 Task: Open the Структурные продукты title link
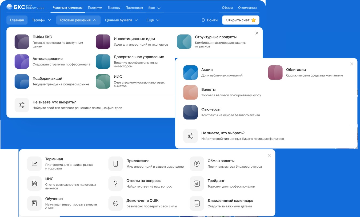click(x=216, y=37)
